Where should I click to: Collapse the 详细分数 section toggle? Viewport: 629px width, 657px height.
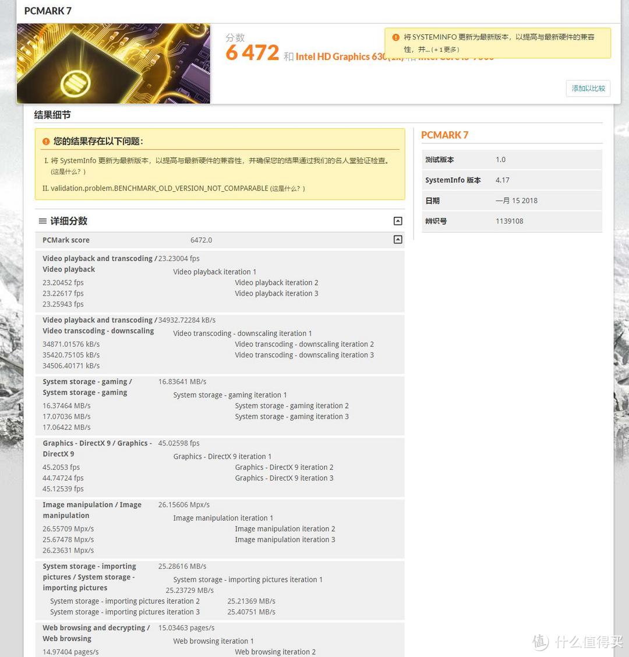click(398, 221)
